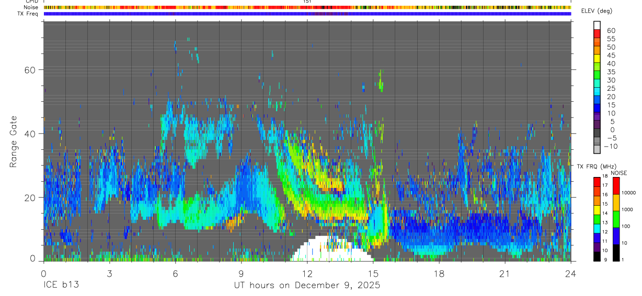Click the '151' CPID value at top
The height and width of the screenshot is (296, 642).
[x=307, y=2]
